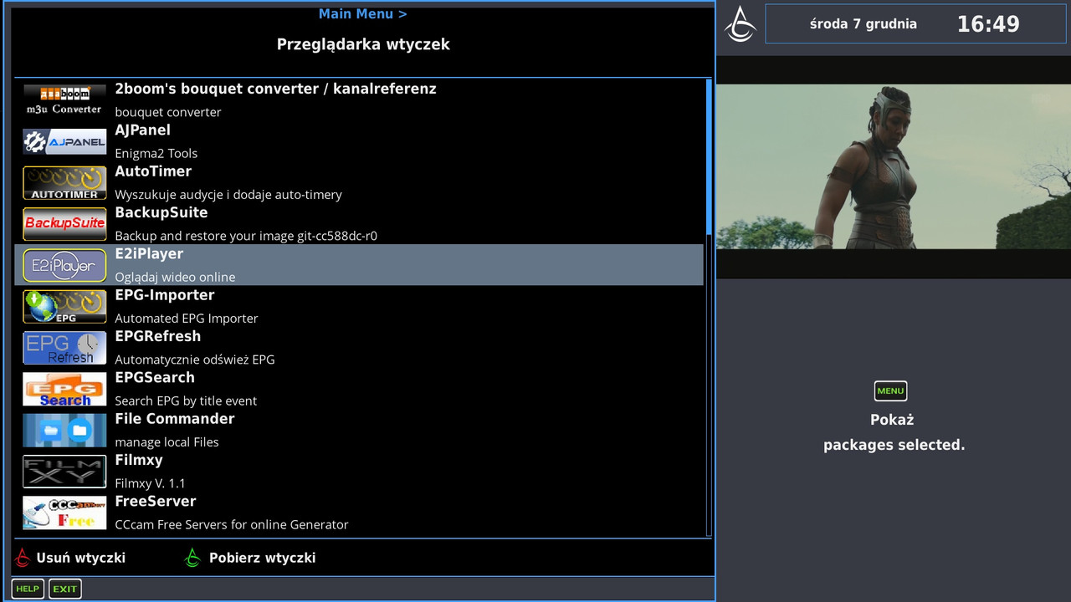
Task: Click 'Wyszukuje audycje i dodaje auto-timery' description
Action: pyautogui.click(x=228, y=195)
